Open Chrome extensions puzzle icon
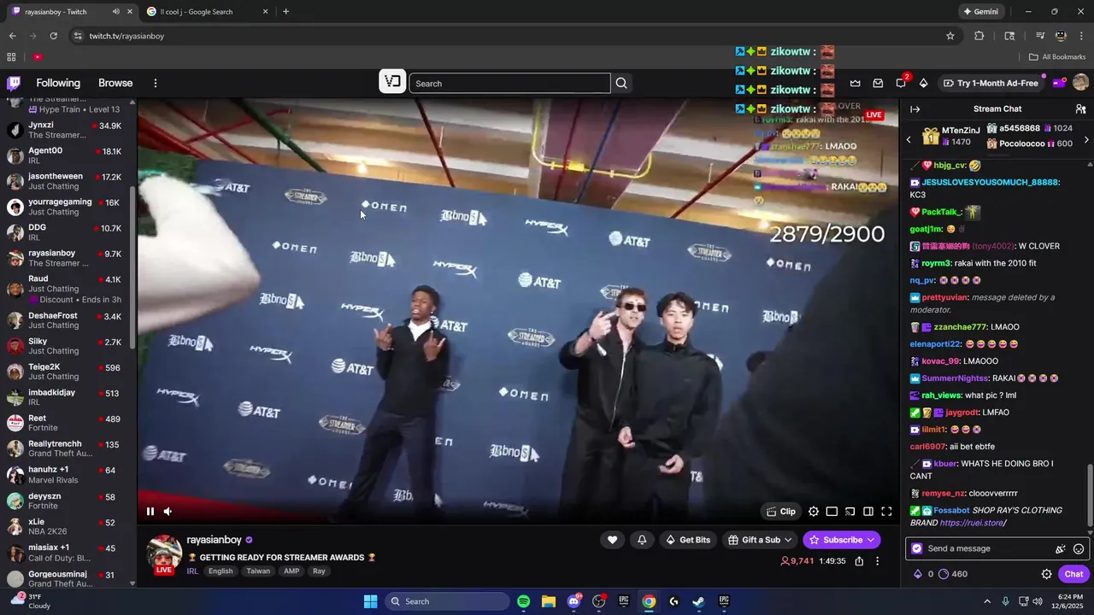 tap(979, 36)
